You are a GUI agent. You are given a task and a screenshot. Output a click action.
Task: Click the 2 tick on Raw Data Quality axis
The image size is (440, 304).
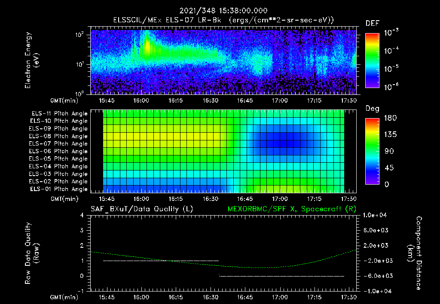coord(82,246)
